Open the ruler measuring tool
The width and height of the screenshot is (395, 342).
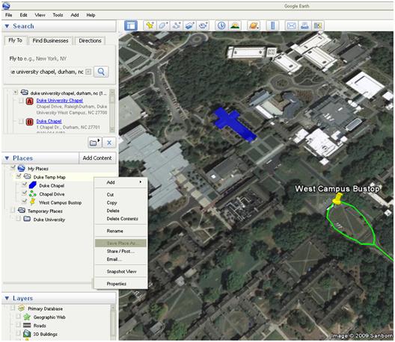272,25
